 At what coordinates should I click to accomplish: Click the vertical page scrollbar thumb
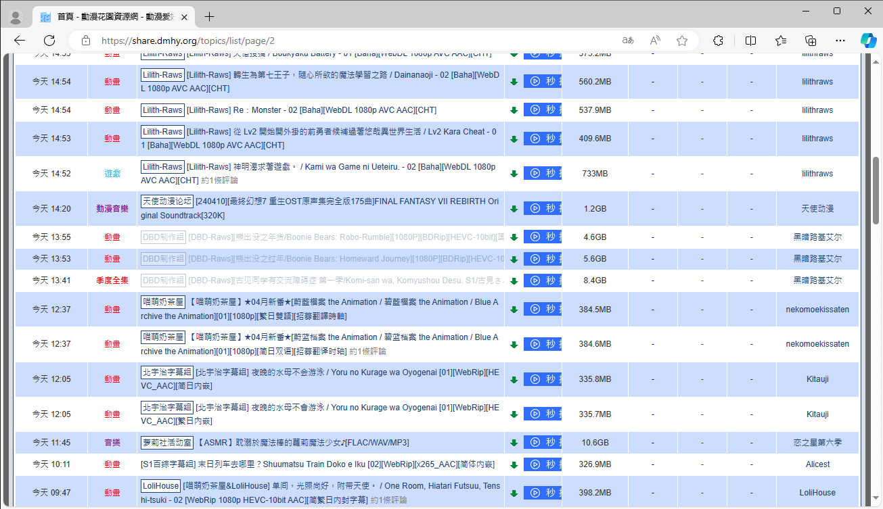coord(876,190)
